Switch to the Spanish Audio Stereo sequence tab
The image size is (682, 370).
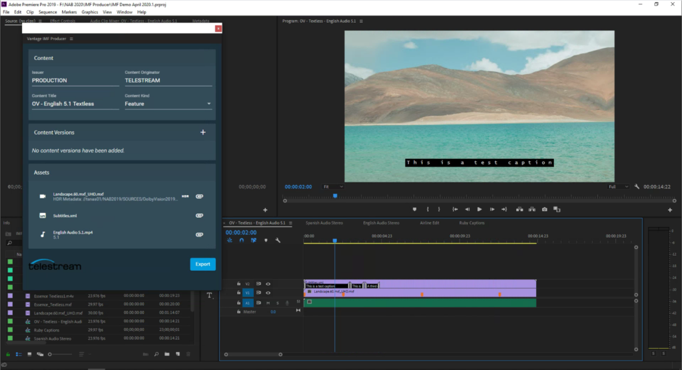coord(324,223)
